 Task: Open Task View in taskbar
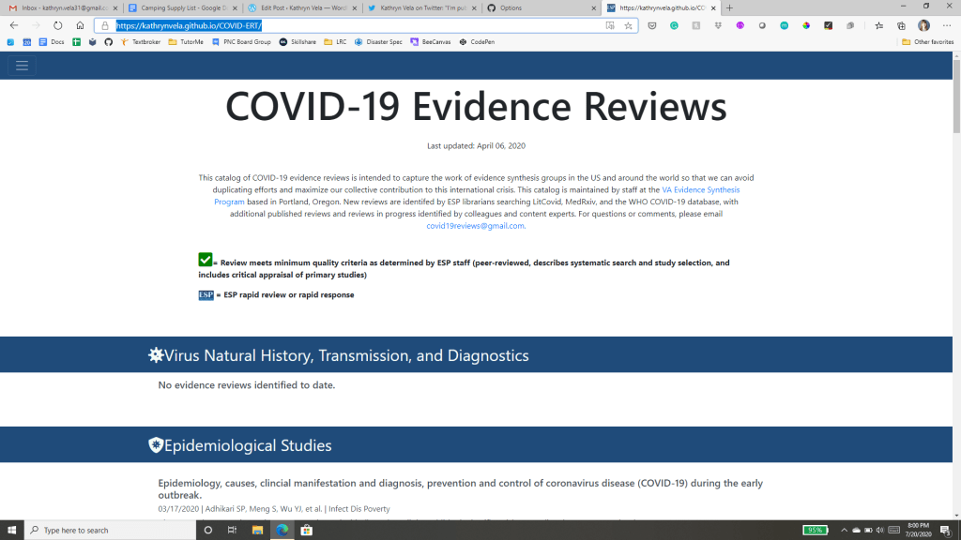coord(232,530)
